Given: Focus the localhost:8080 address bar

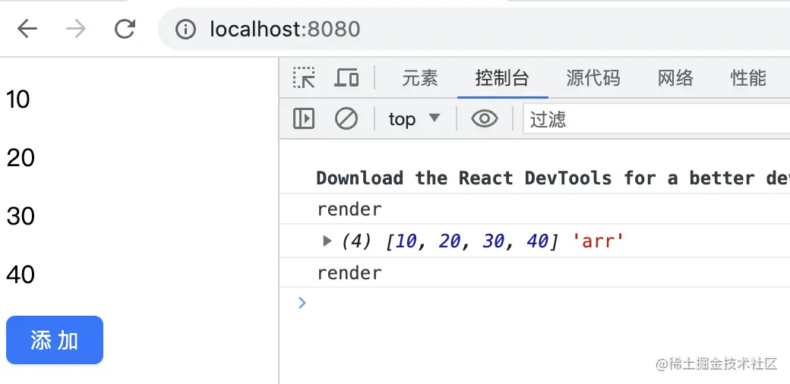Looking at the screenshot, I should pyautogui.click(x=473, y=29).
